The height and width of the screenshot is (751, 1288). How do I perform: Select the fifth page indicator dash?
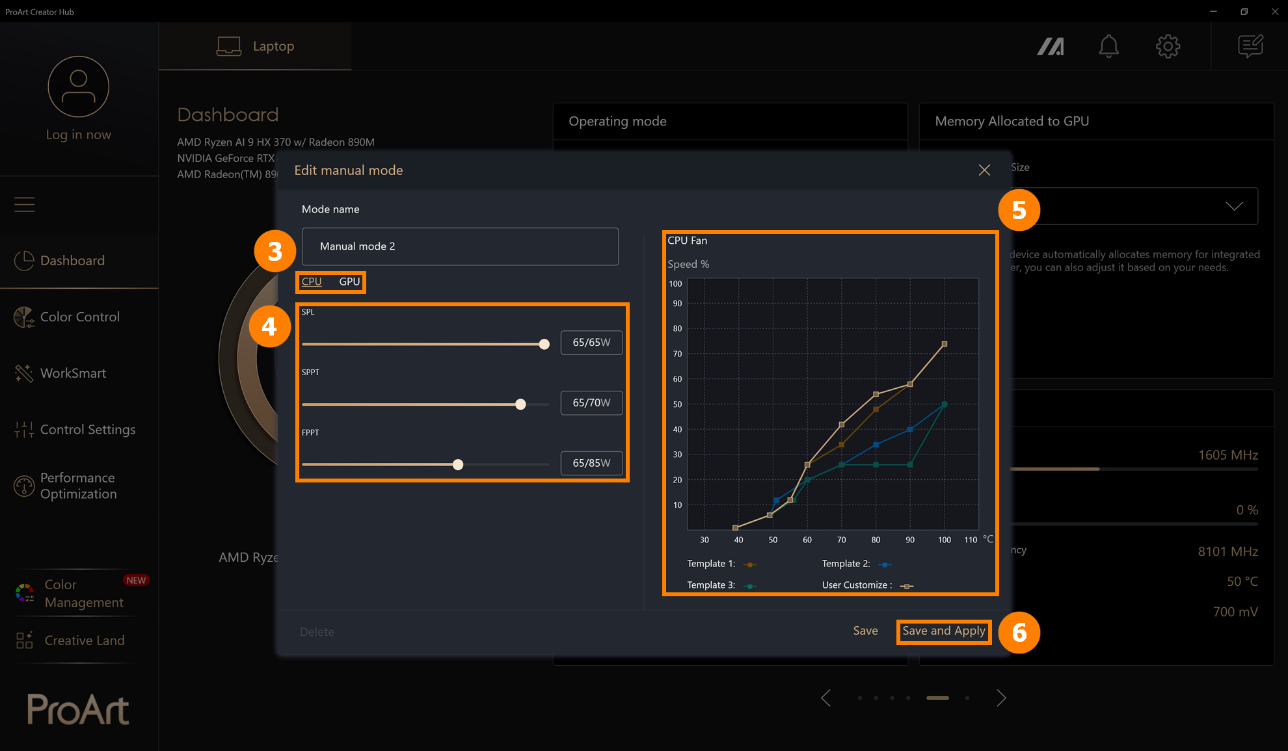coord(937,698)
